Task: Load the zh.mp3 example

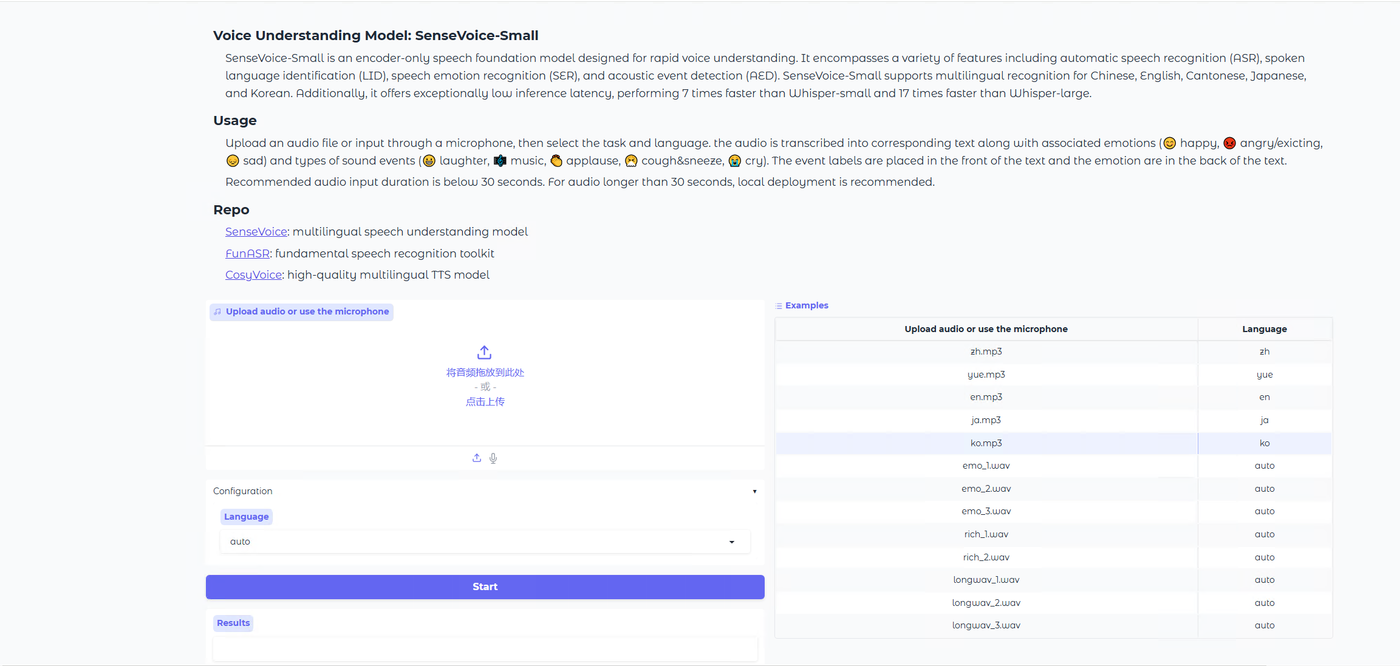Action: [986, 352]
